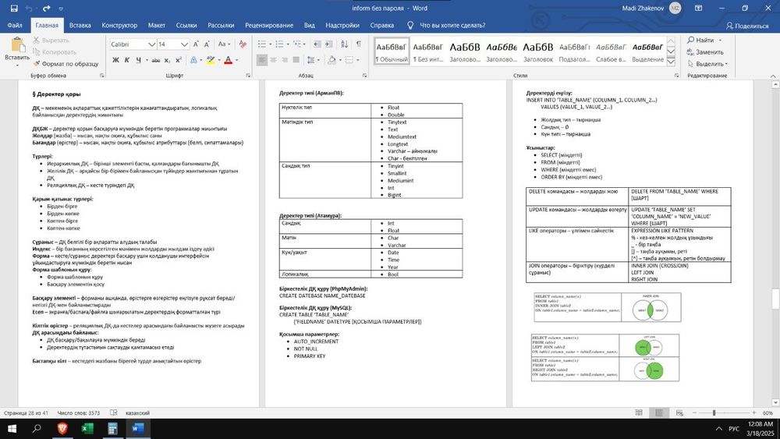Apply strikethrough (abc) formatting
This screenshot has height=439, width=780.
[156, 60]
